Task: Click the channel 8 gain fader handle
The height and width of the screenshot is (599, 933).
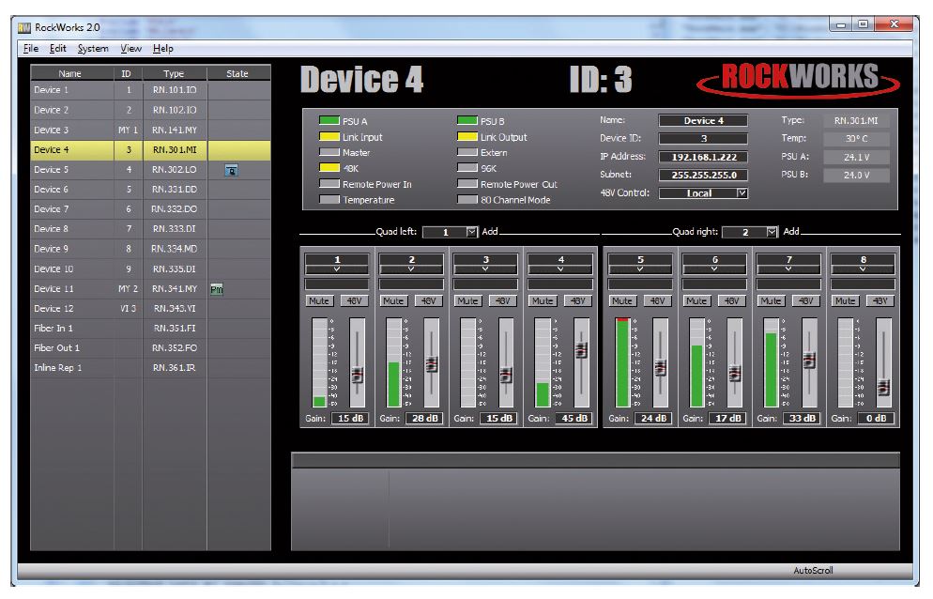Action: tap(883, 387)
